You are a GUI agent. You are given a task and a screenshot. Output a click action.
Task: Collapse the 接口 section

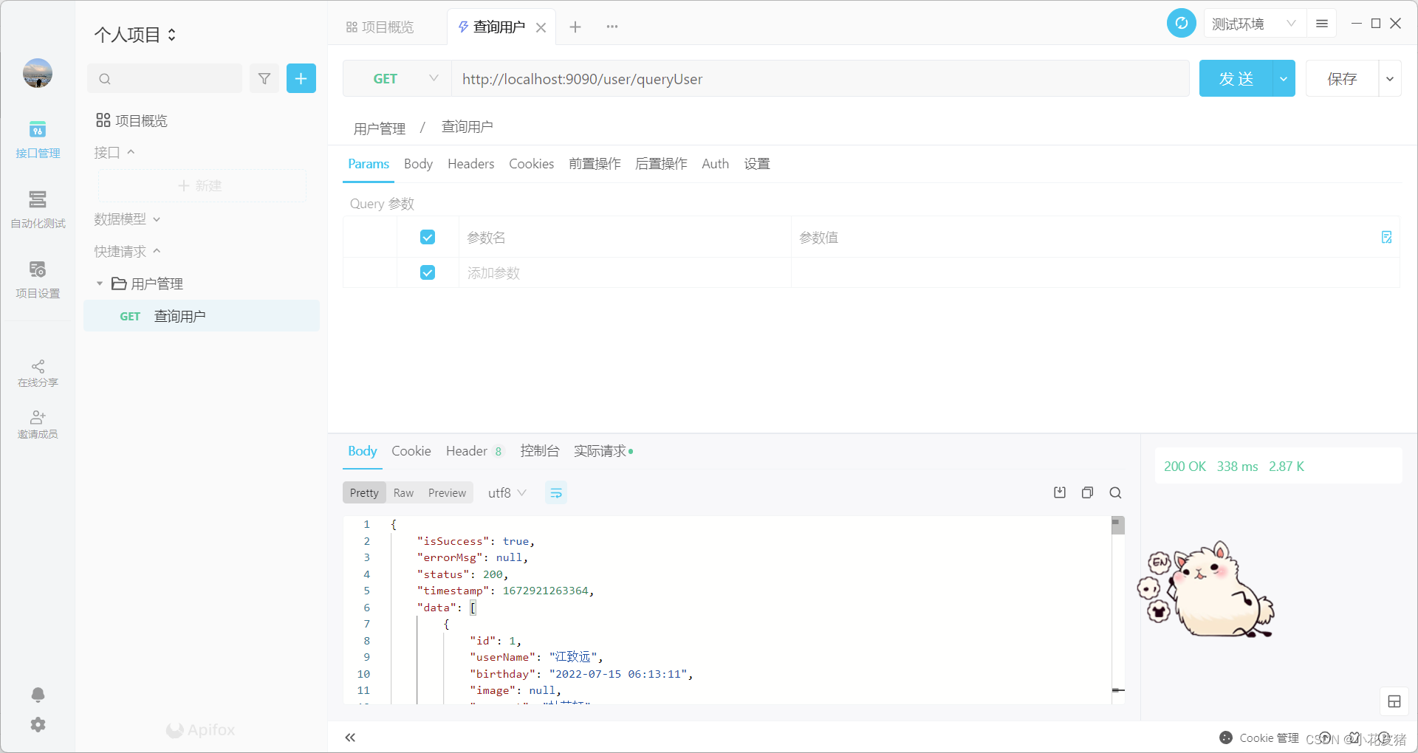tap(114, 152)
